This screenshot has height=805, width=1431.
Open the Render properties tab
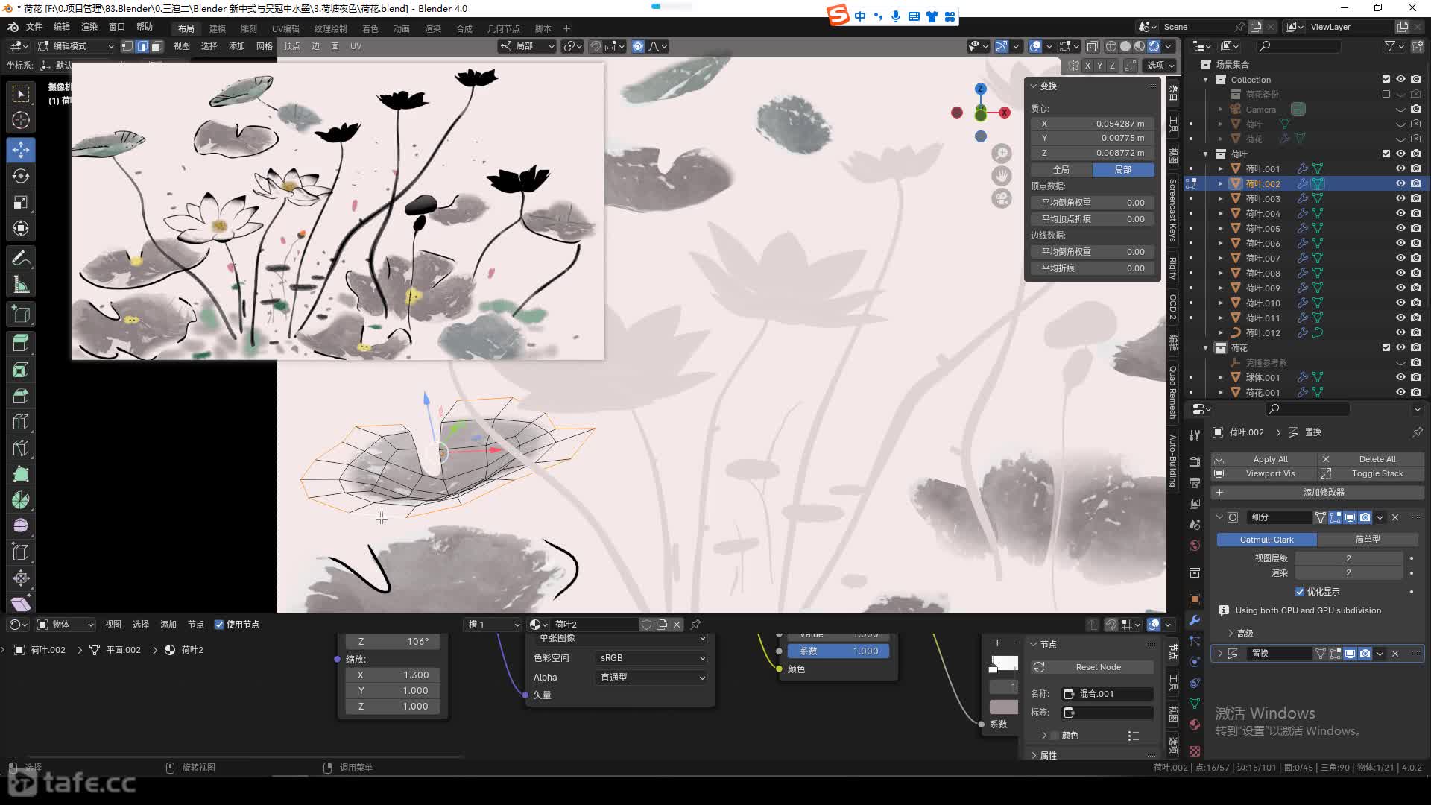(1195, 461)
